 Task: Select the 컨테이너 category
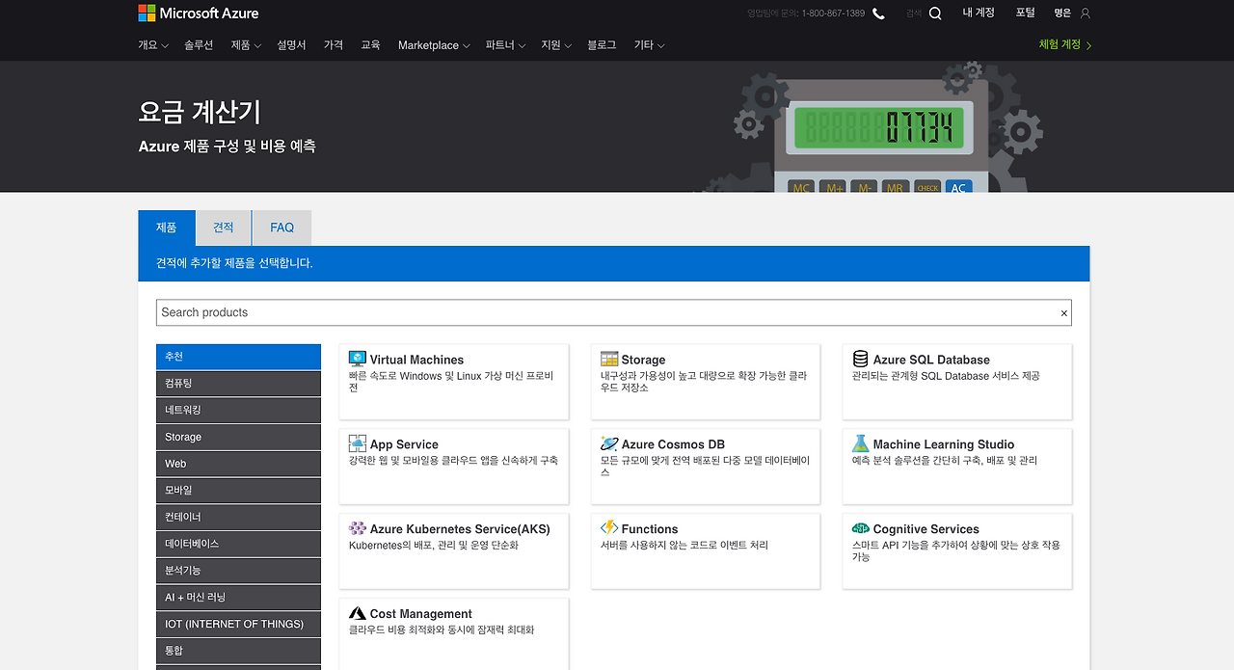(238, 517)
